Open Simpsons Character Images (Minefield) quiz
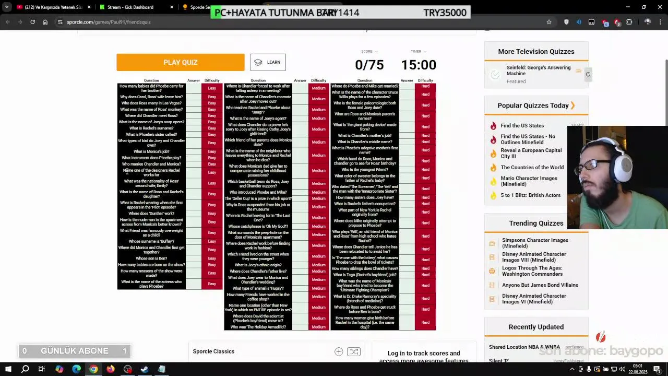The width and height of the screenshot is (668, 376). [535, 243]
